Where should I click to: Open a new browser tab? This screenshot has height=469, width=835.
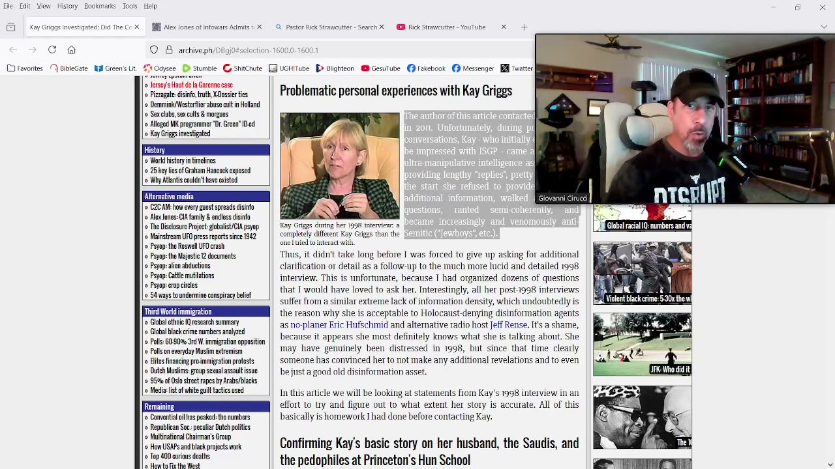pyautogui.click(x=524, y=27)
